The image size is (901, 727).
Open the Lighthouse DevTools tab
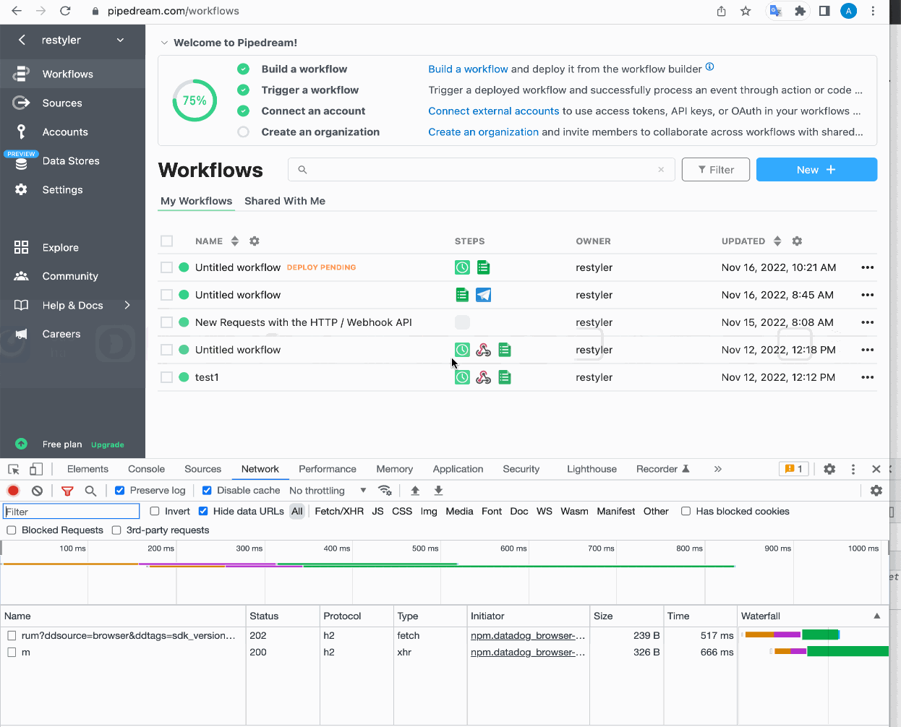coord(592,469)
